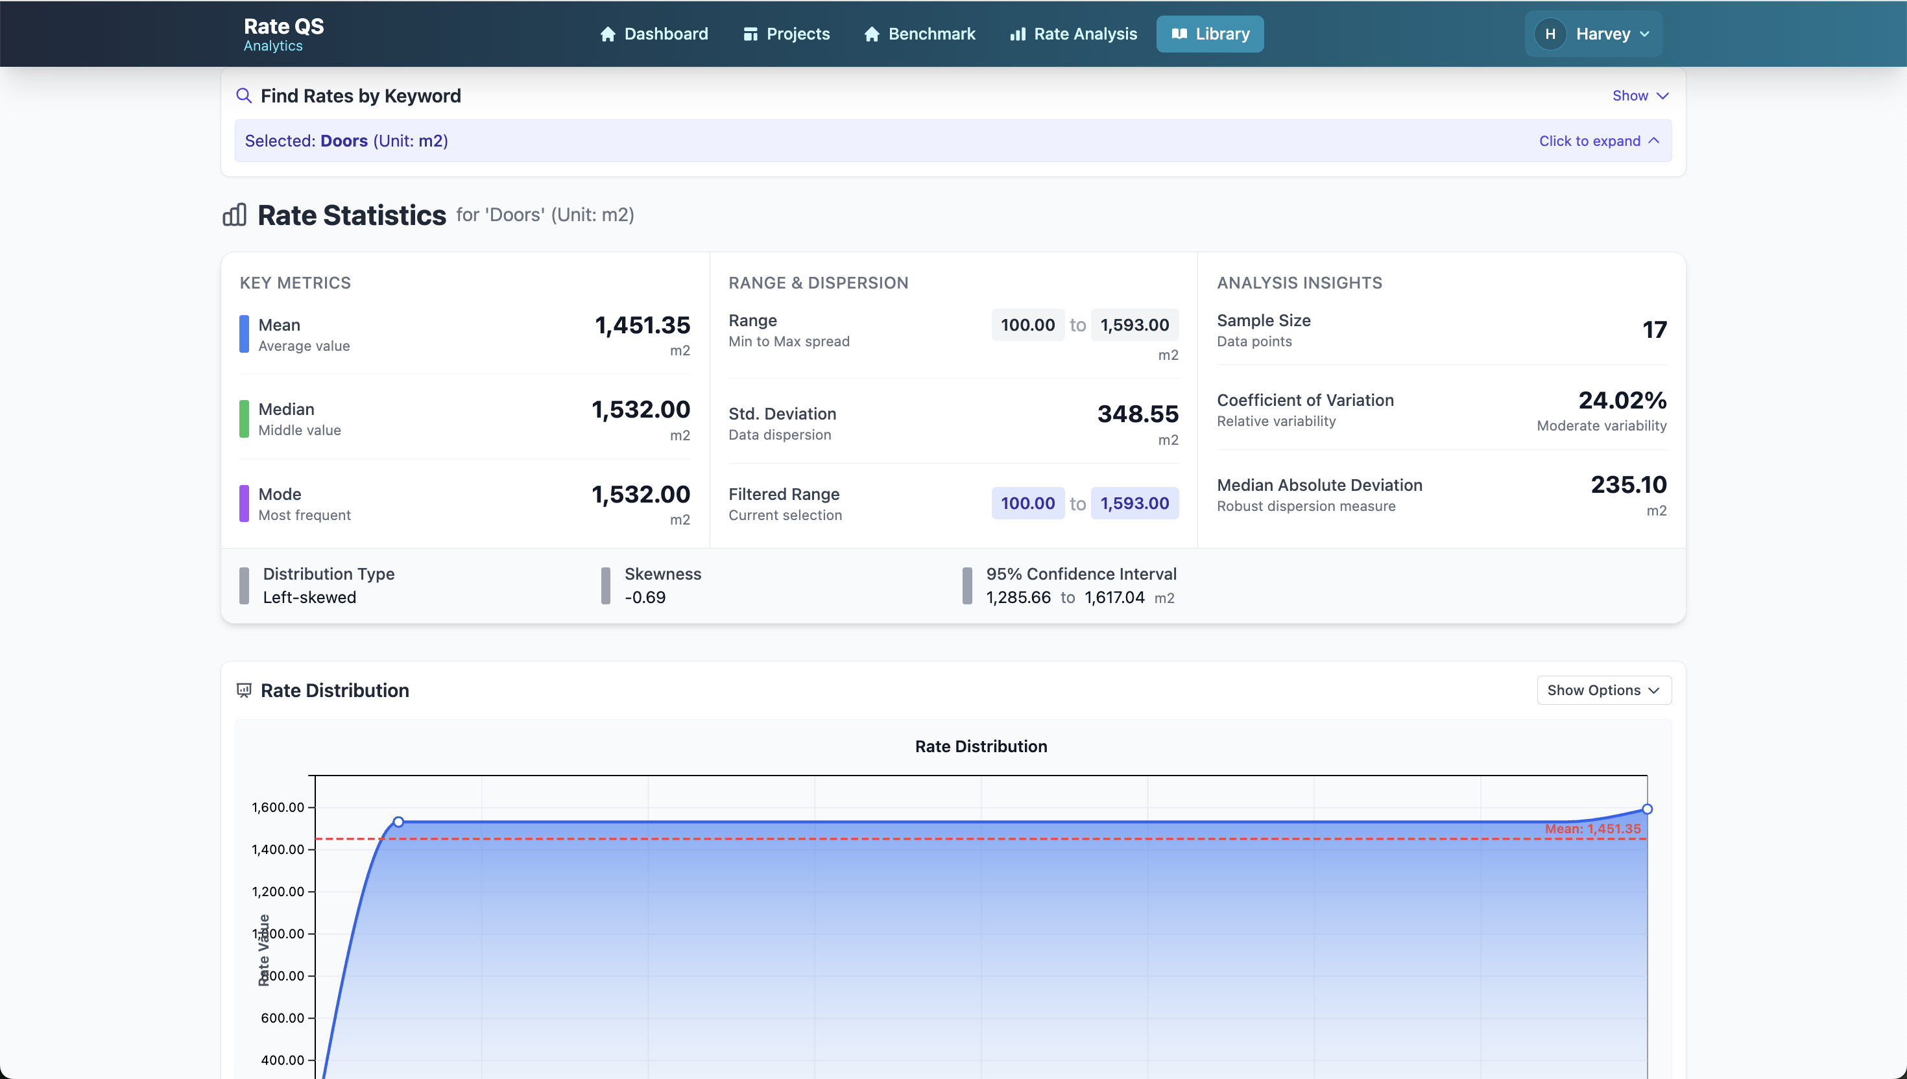This screenshot has height=1079, width=1907.
Task: Click the Rate Analysis bar chart icon
Action: tap(1018, 34)
